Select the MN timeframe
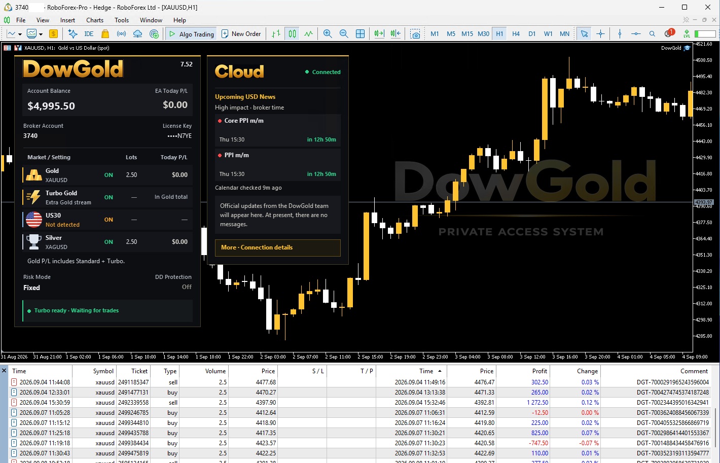Screen dimensions: 720x463 [564, 34]
